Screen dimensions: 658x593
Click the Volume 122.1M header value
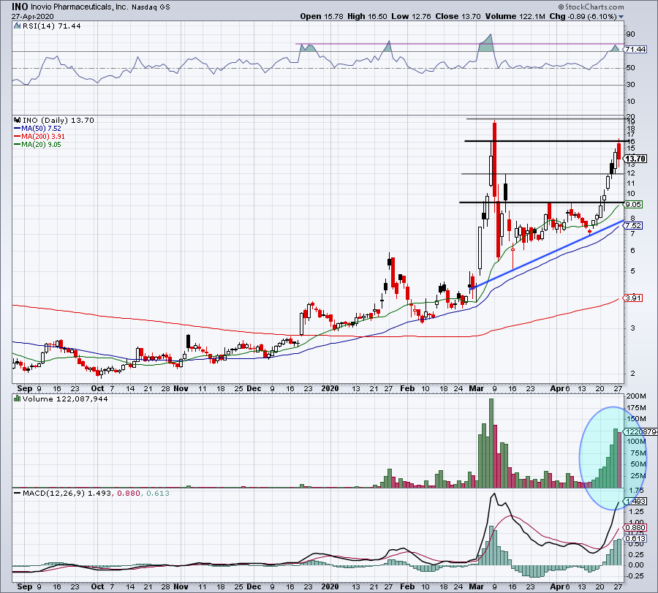click(515, 16)
